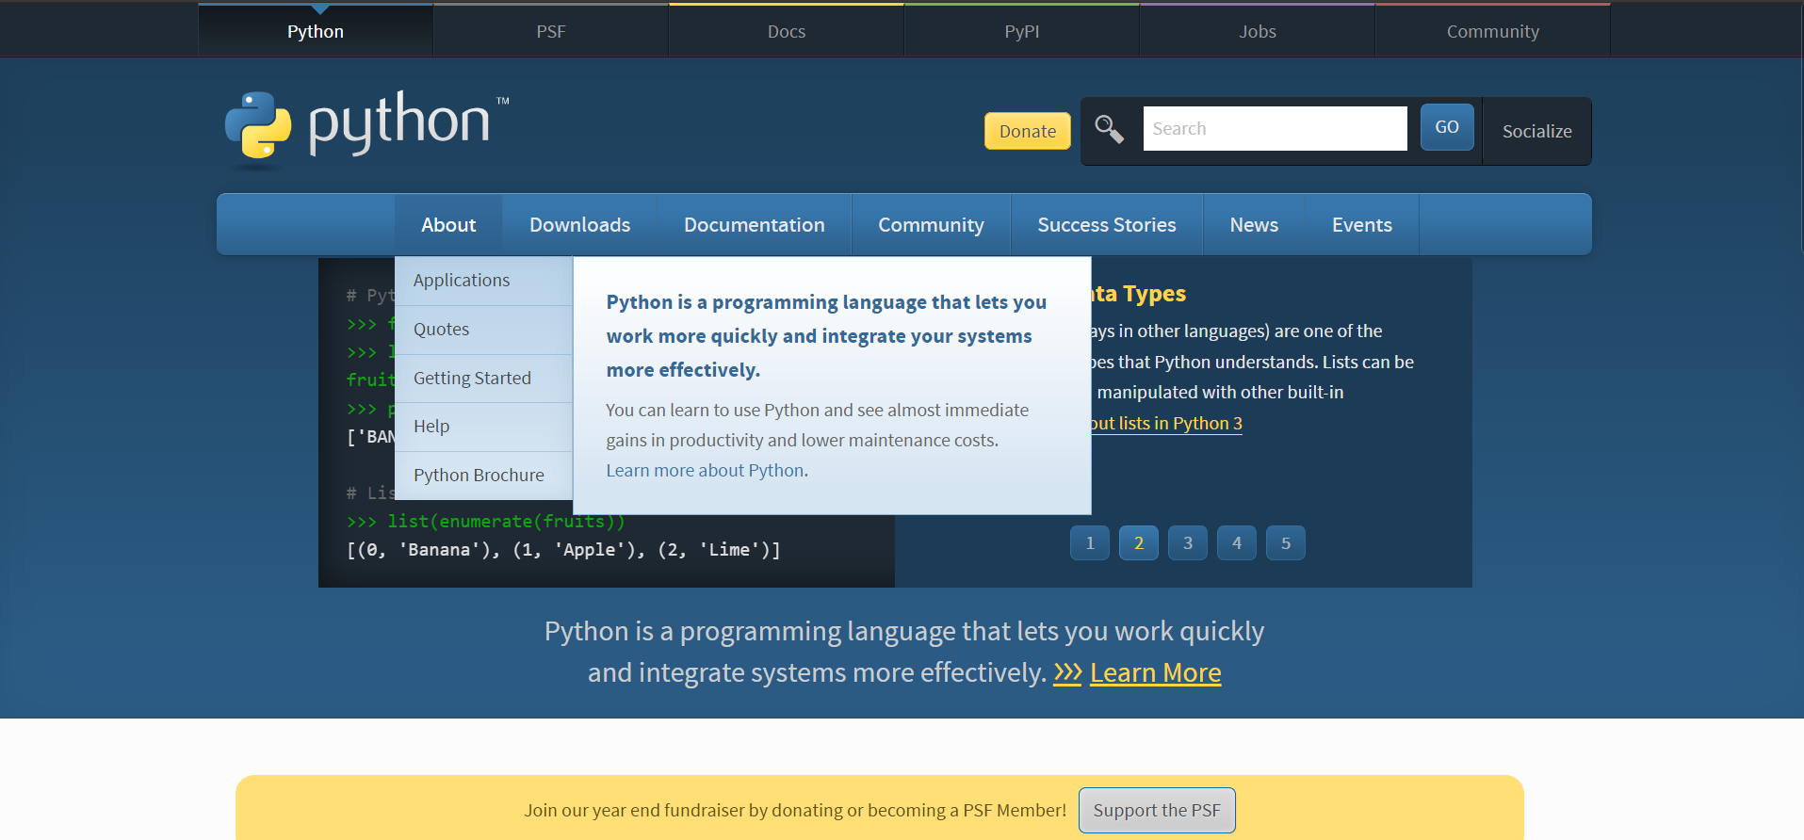Open the Community top-bar tab
Viewport: 1804px width, 840px height.
coord(1493,31)
